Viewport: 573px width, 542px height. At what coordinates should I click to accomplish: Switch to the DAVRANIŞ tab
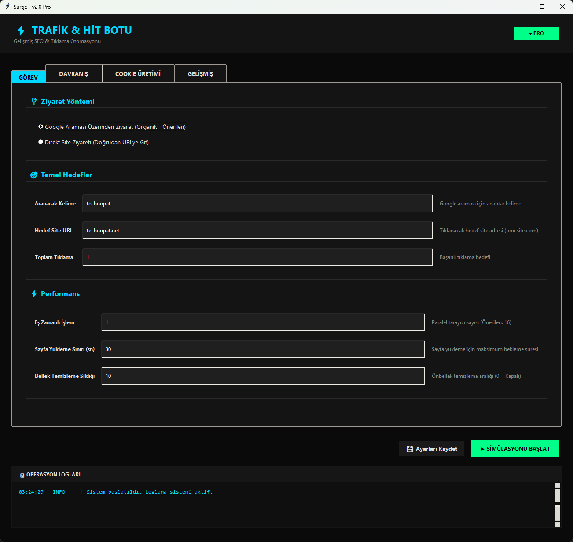(73, 74)
